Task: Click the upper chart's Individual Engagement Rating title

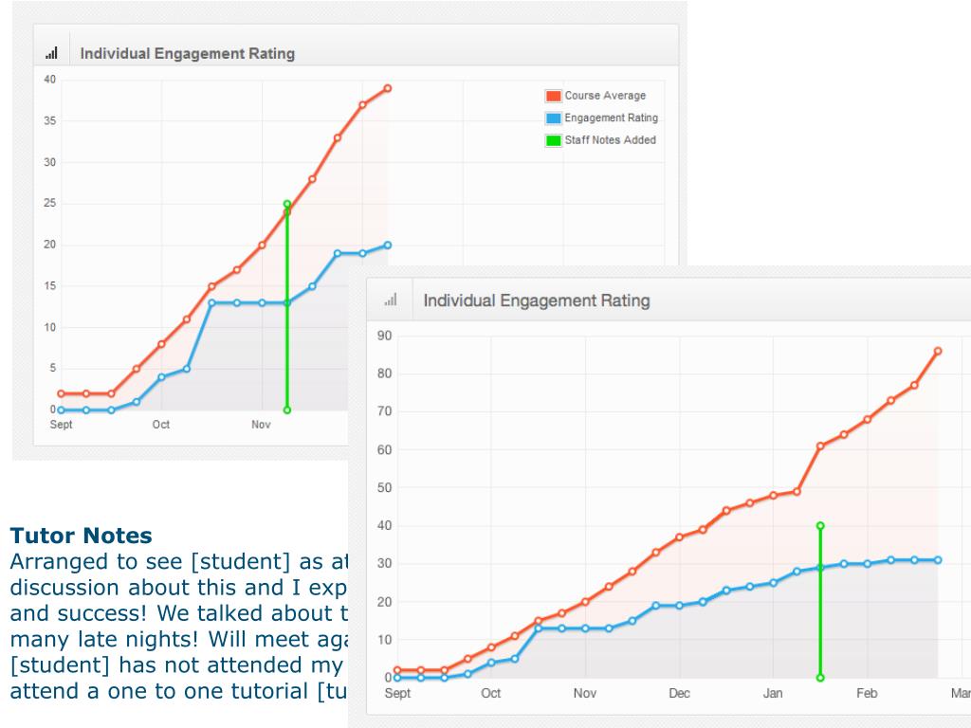Action: [188, 54]
